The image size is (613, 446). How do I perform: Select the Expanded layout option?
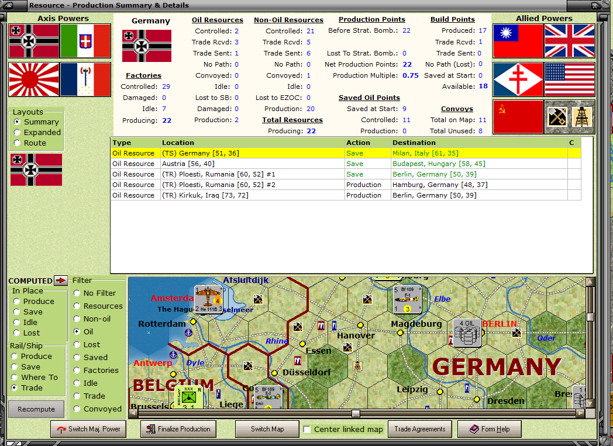17,132
